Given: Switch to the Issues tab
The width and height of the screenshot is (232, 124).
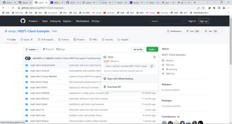Looking at the screenshot, I should 26,40.
